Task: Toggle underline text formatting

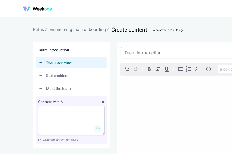Action: [x=167, y=69]
